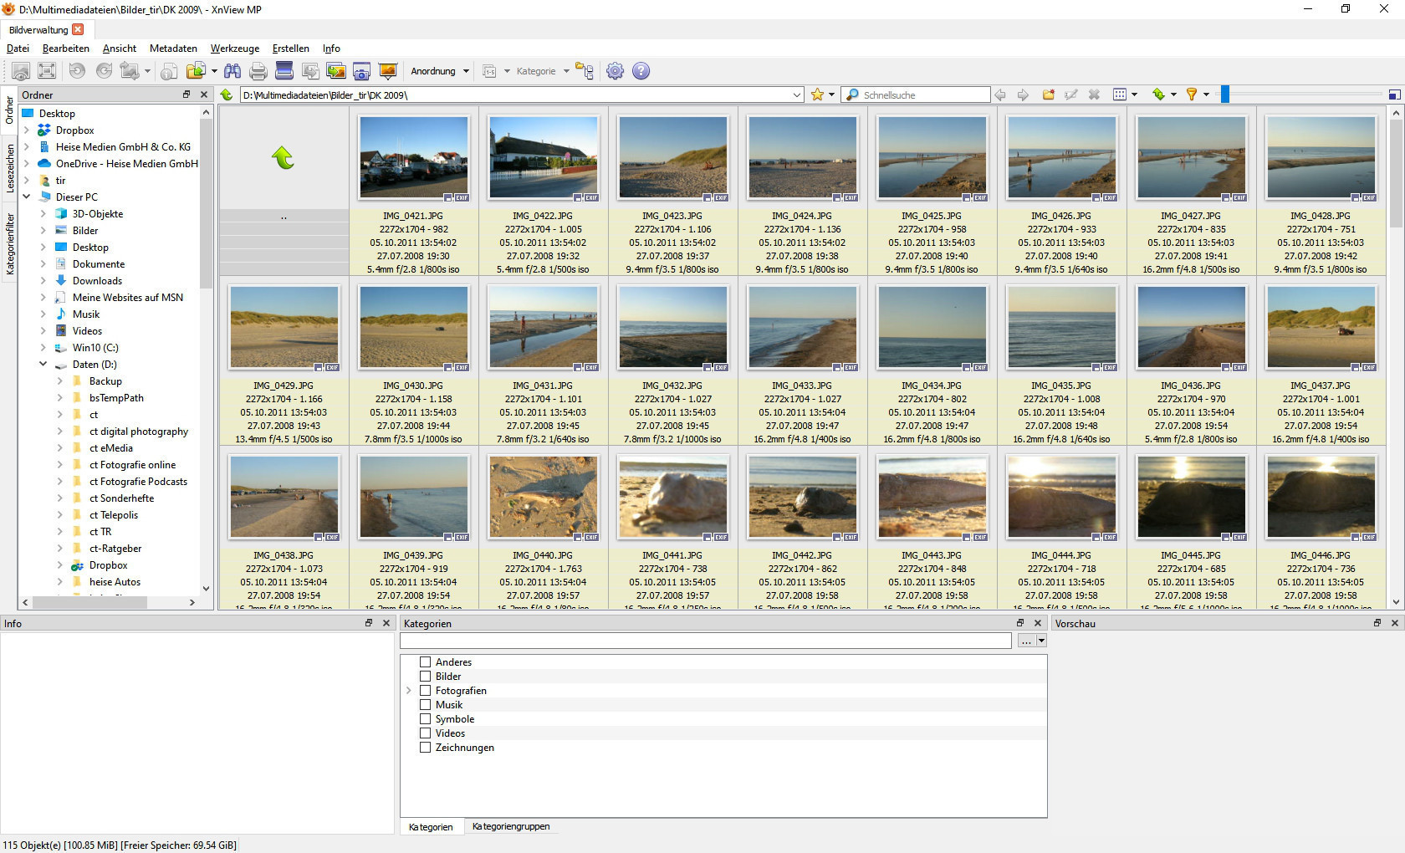Click the favorites star icon

(817, 94)
